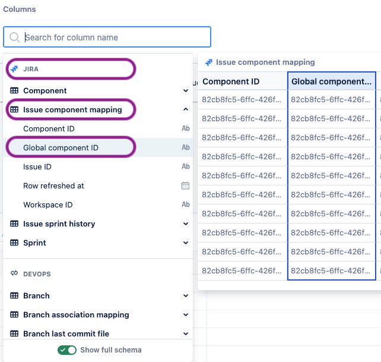The width and height of the screenshot is (381, 362).
Task: Click first row Component ID cell value
Action: coord(242,100)
